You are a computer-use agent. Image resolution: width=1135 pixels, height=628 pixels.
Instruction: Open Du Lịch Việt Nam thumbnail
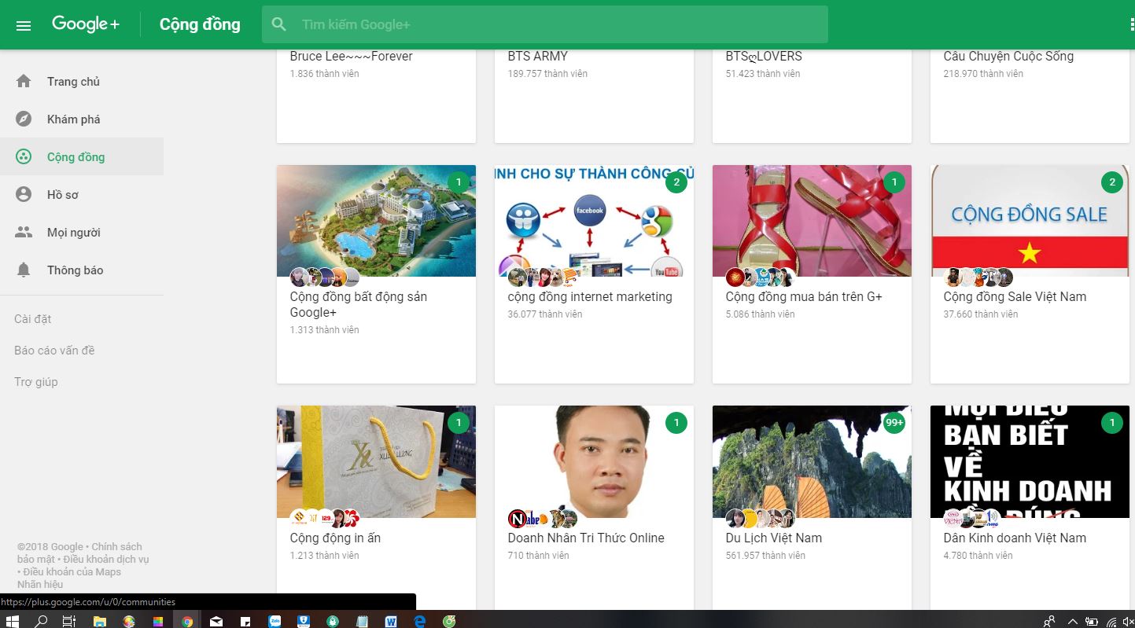tap(812, 461)
